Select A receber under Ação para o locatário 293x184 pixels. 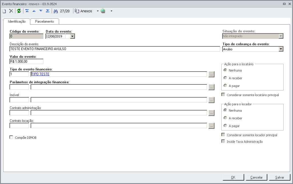click(x=225, y=78)
